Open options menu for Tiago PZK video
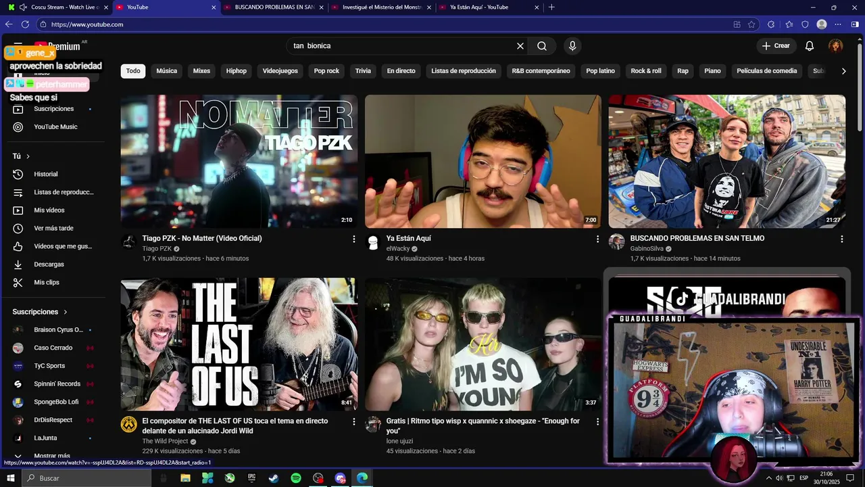 (x=353, y=239)
